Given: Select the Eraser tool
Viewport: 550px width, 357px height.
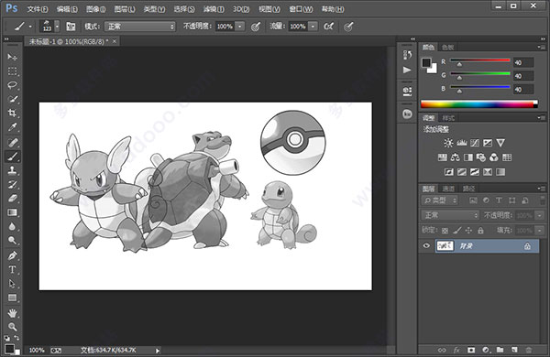Looking at the screenshot, I should [x=12, y=199].
